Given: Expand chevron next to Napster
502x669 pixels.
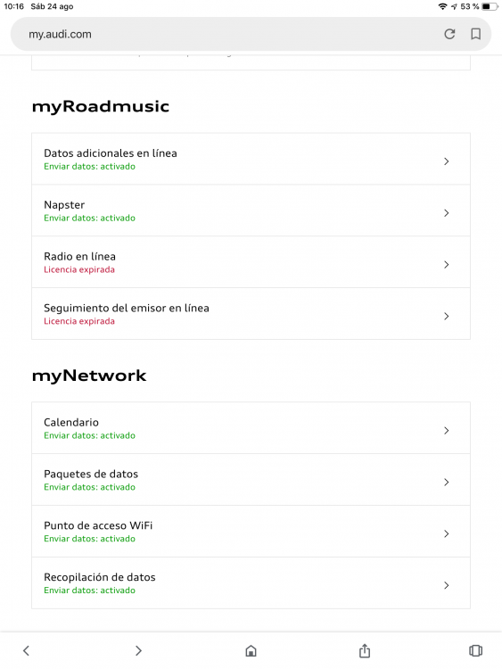Looking at the screenshot, I should click(x=446, y=213).
